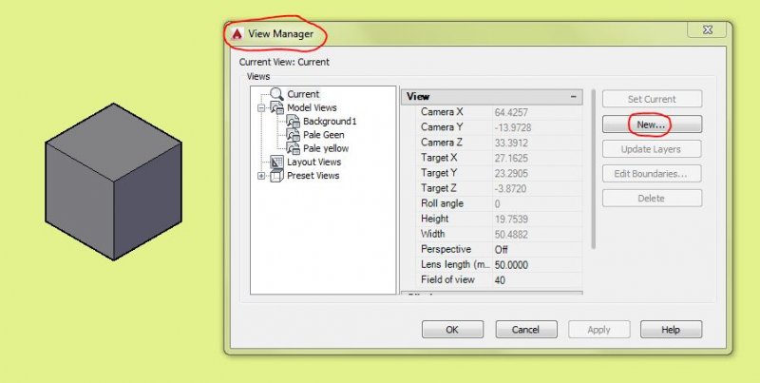Screen dimensions: 760x383
Task: Click the Model Views folder icon
Action: 276,107
